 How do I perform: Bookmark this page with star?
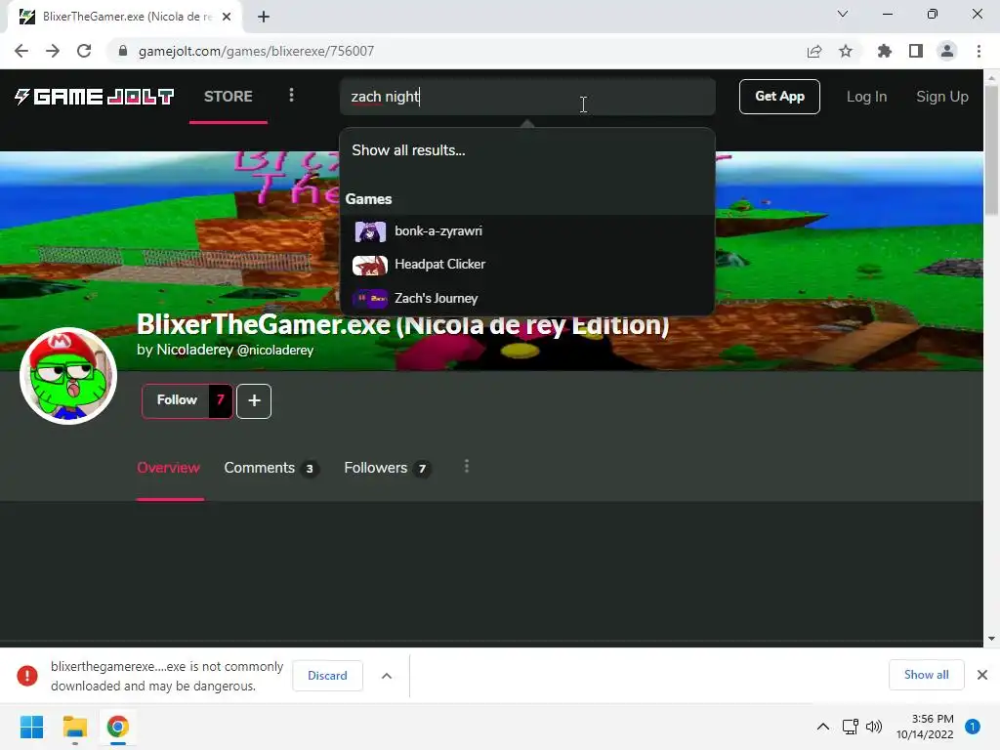coord(846,51)
